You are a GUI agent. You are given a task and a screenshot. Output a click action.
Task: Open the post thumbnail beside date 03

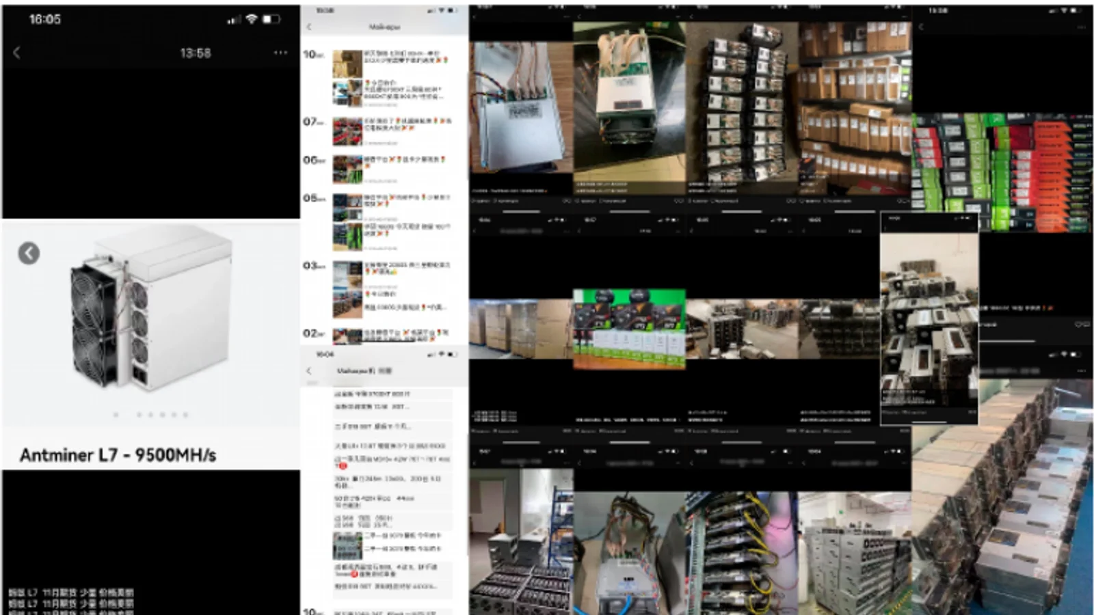click(347, 275)
